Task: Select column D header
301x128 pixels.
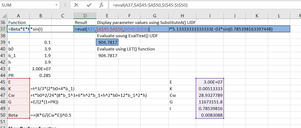Action: tap(85, 16)
